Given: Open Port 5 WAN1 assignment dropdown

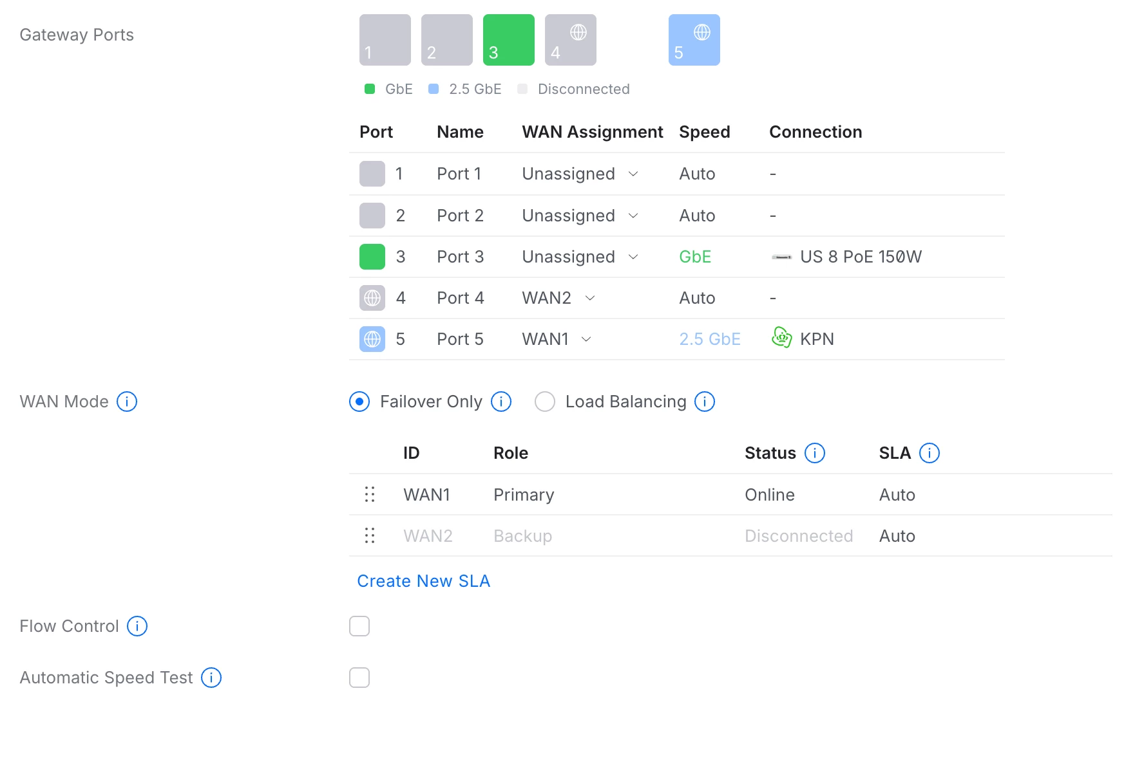Looking at the screenshot, I should tap(557, 339).
